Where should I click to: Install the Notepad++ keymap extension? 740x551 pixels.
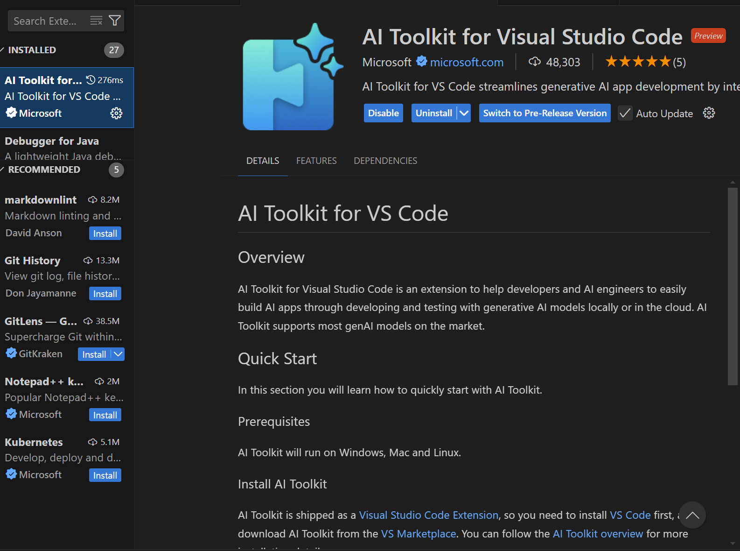pos(105,415)
